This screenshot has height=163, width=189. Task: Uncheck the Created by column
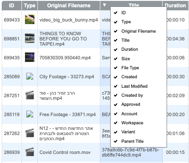(x=139, y=95)
